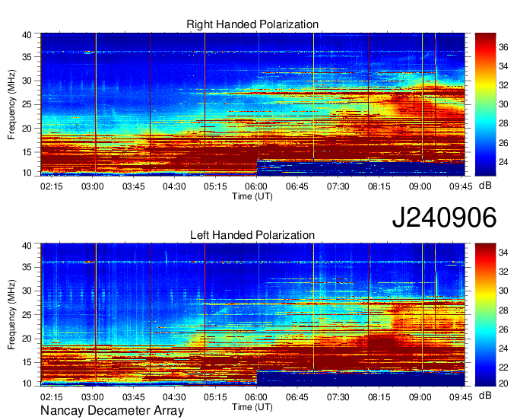
Task: Click the "Frequency (MHz)" axis label of the Left Handed plot
Action: click(11, 315)
